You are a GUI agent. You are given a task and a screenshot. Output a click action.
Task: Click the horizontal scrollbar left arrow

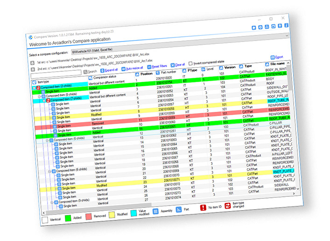point(43,213)
